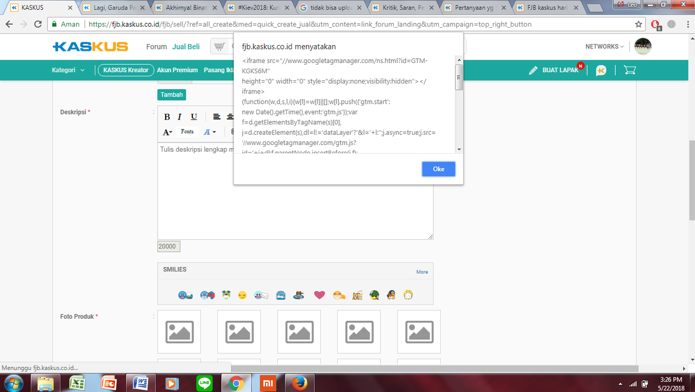Insert the pink heart smiley
The height and width of the screenshot is (392, 695).
(319, 295)
